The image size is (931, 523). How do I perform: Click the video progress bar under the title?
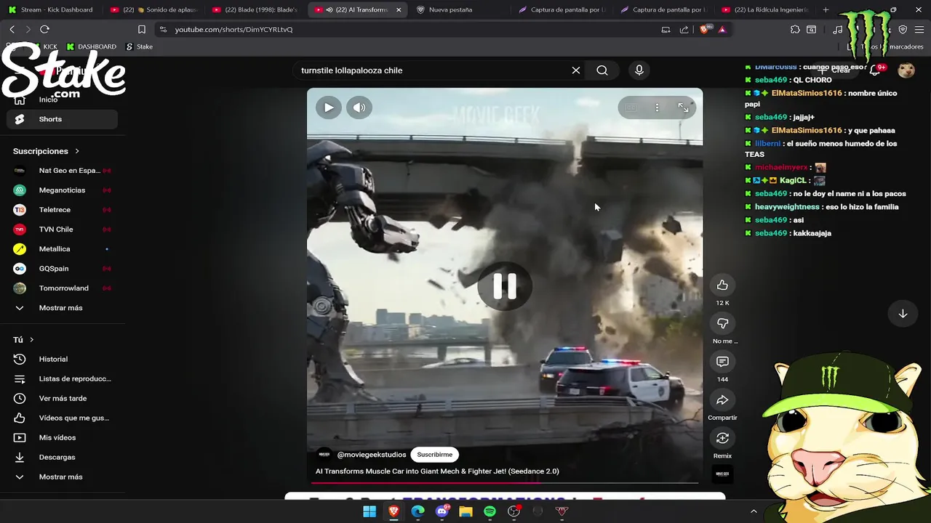[506, 482]
